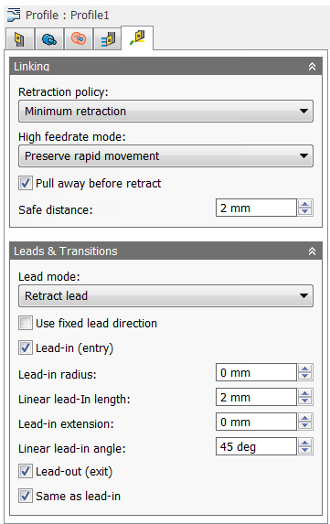Toggle the Lead-out (exit) checkbox

tap(26, 471)
